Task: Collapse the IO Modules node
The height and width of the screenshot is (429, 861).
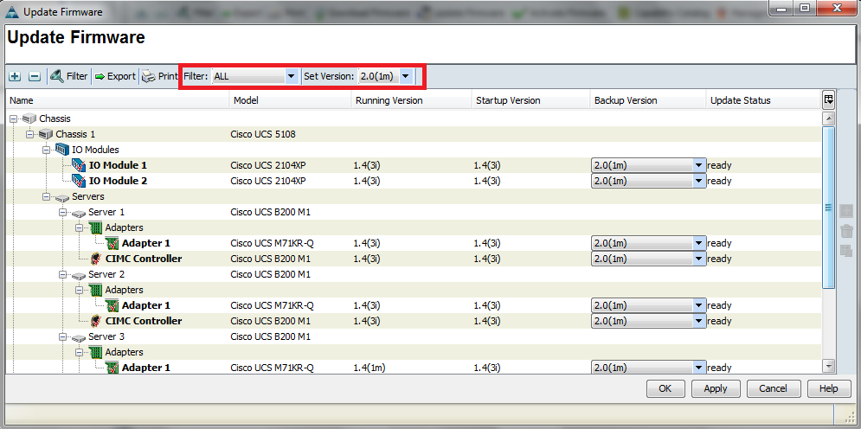Action: (x=46, y=150)
